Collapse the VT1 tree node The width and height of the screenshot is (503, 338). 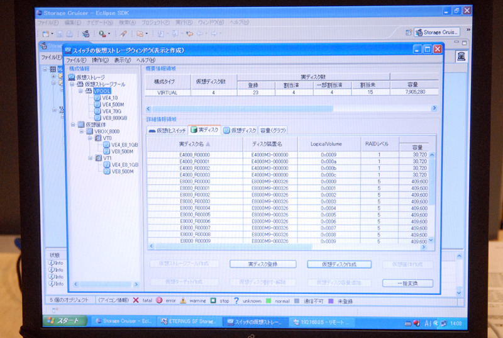click(x=90, y=158)
